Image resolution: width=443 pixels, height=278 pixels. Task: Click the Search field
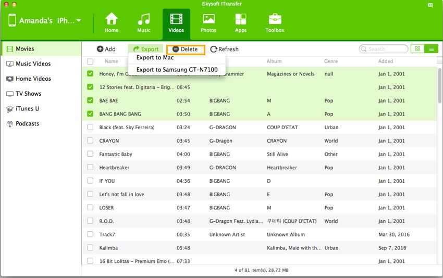tap(384, 49)
